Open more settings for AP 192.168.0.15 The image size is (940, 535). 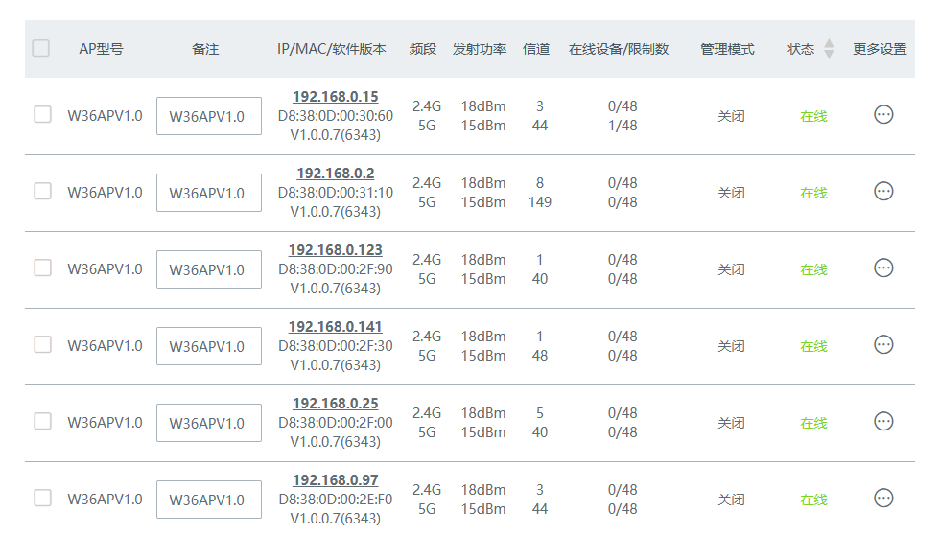(x=883, y=114)
